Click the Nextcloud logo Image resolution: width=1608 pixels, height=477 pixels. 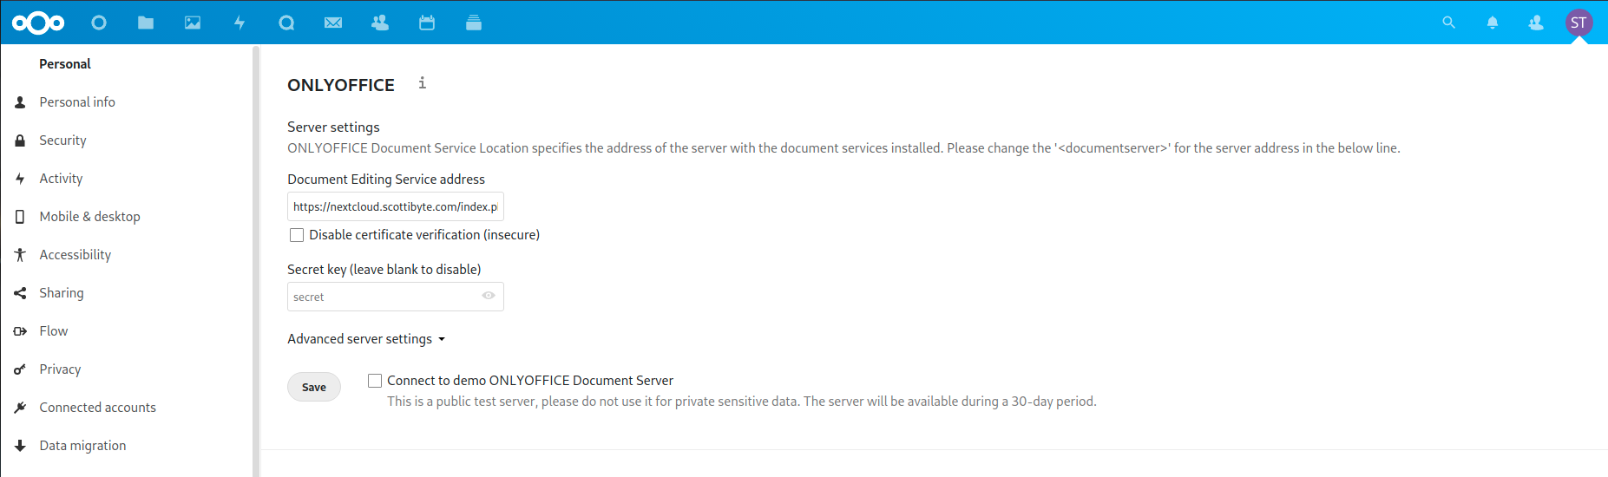tap(38, 23)
